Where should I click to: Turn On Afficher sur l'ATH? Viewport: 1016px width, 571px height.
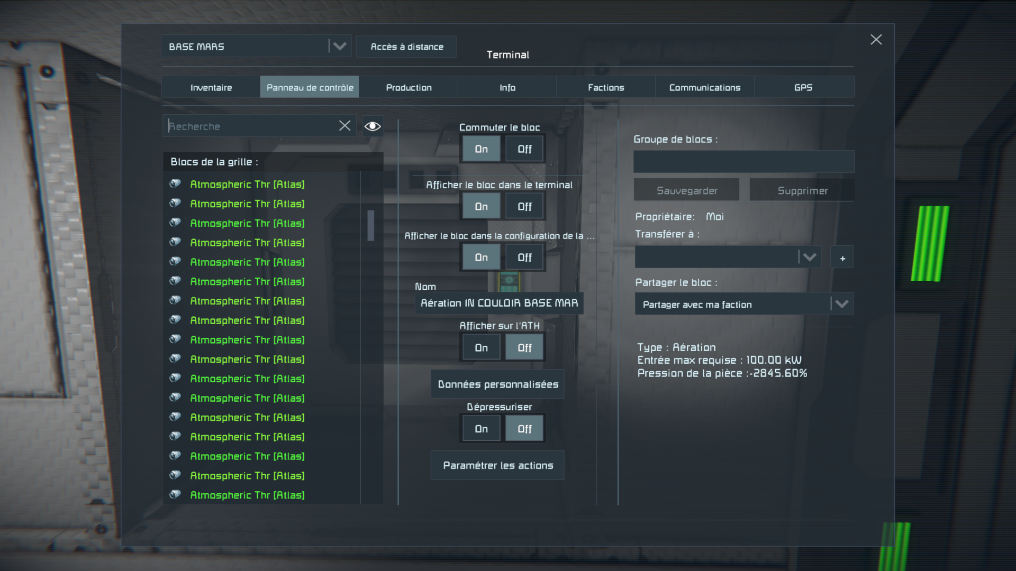[481, 348]
